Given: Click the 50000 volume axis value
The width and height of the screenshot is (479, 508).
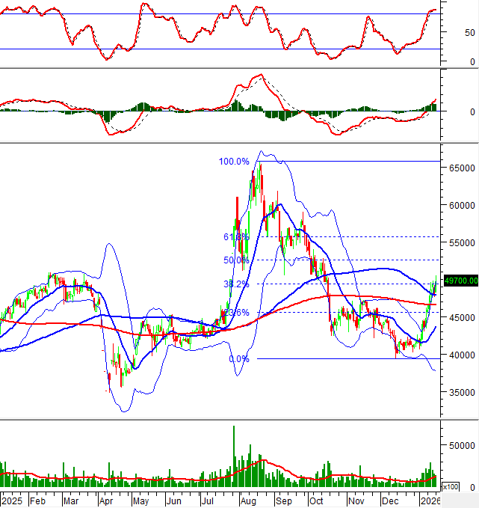Looking at the screenshot, I should point(463,445).
